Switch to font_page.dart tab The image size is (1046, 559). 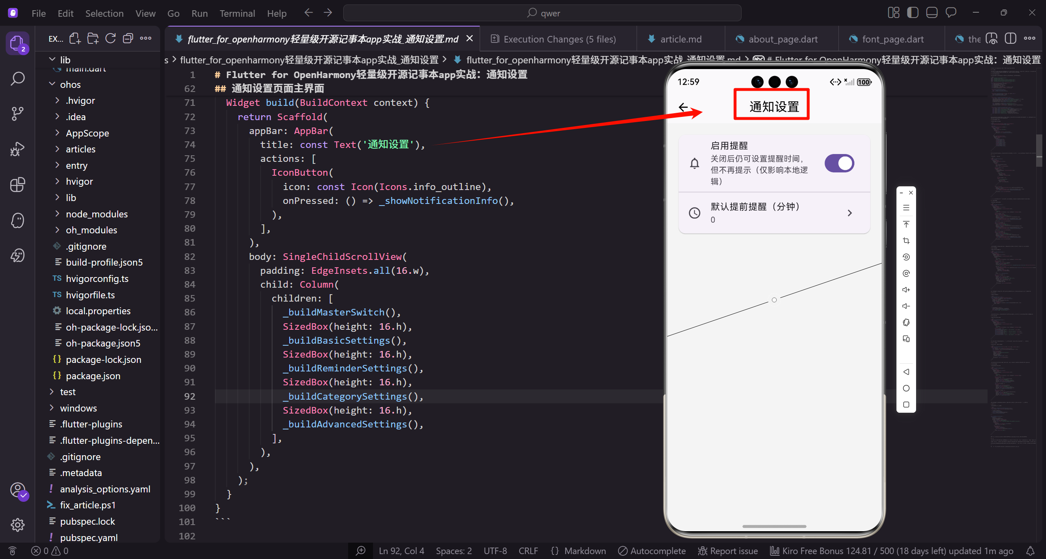click(x=892, y=39)
